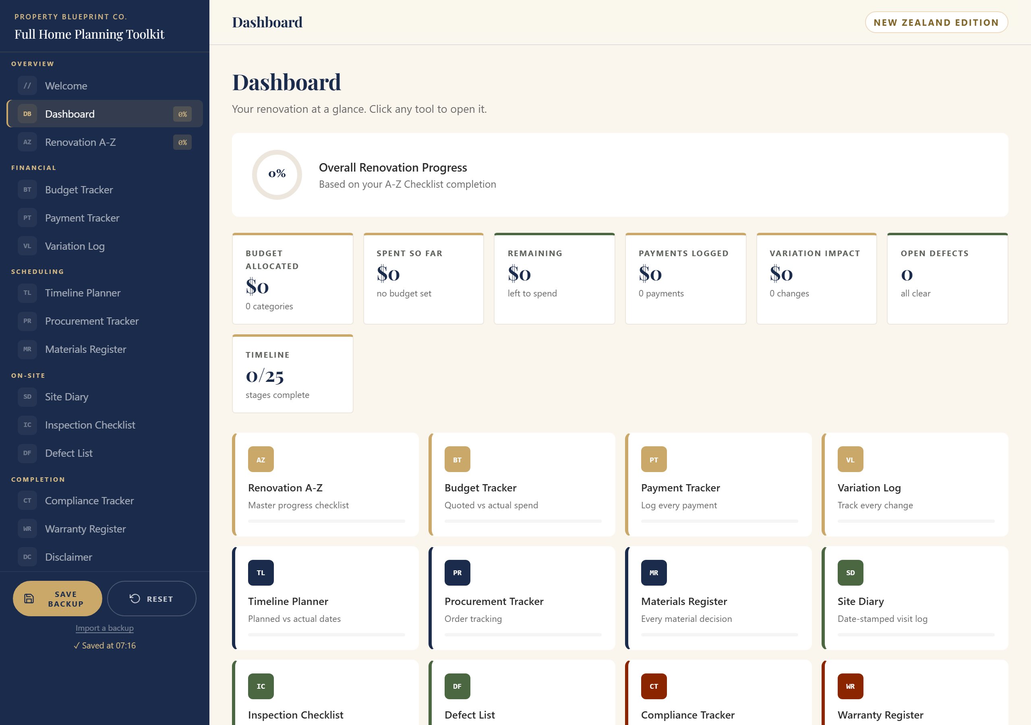Image resolution: width=1031 pixels, height=725 pixels.
Task: Click the SD Site Diary sidebar icon
Action: (27, 397)
